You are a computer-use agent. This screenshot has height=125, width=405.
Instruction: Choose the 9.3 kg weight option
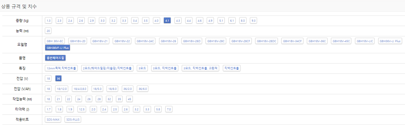[254, 20]
